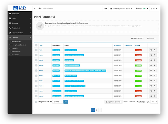
Task: Expand the Utenti sidebar menu
Action: click(x=20, y=18)
